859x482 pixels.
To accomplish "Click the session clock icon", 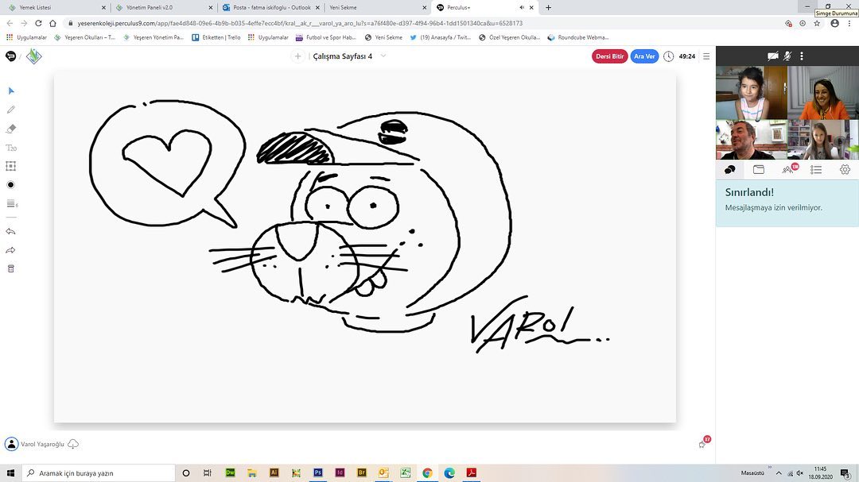I will coord(668,56).
